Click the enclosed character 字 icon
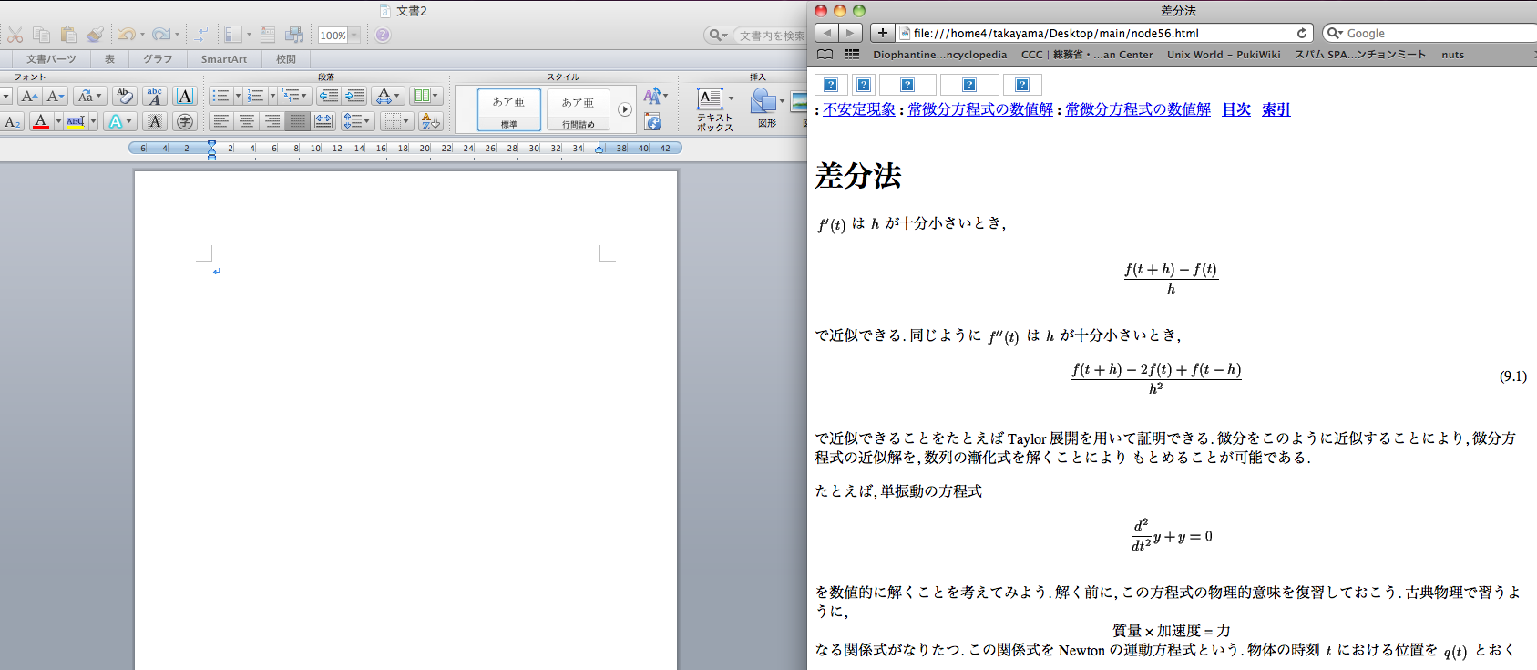Screen dimensions: 1537x670 (185, 121)
